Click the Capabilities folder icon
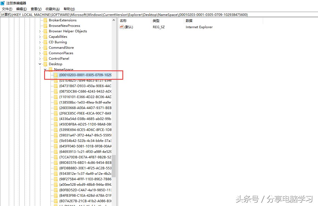 tap(45, 36)
